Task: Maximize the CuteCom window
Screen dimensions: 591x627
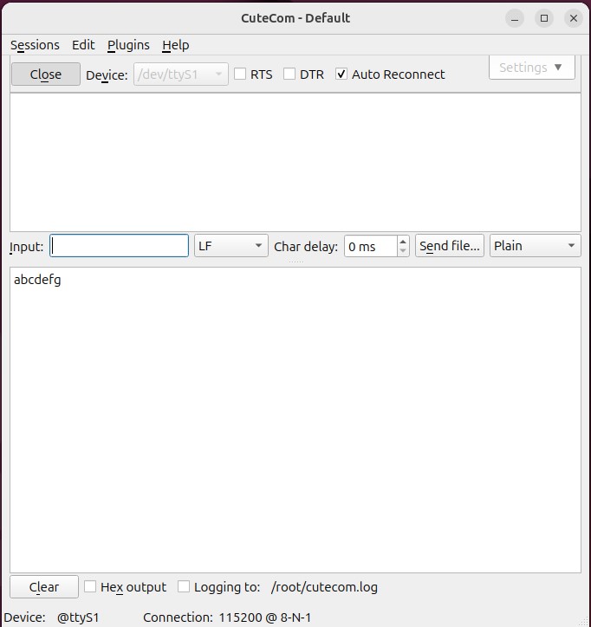Action: [544, 18]
